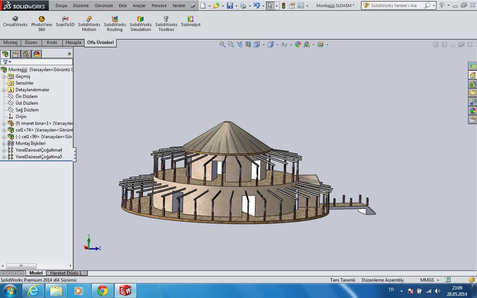The image size is (477, 298).
Task: Expand the Montaj İlişkileri folder
Action: pos(4,143)
